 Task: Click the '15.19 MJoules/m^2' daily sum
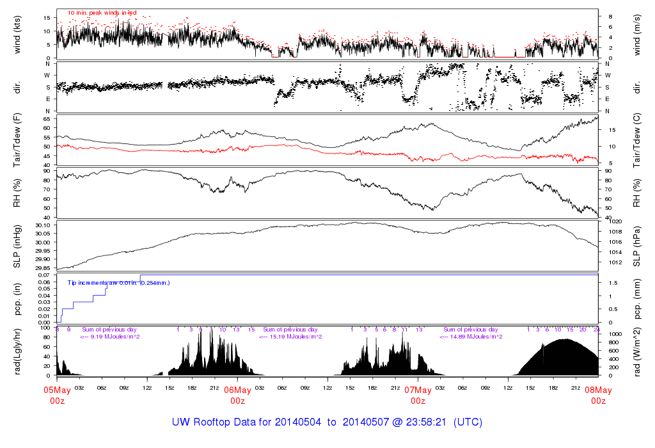click(x=296, y=337)
